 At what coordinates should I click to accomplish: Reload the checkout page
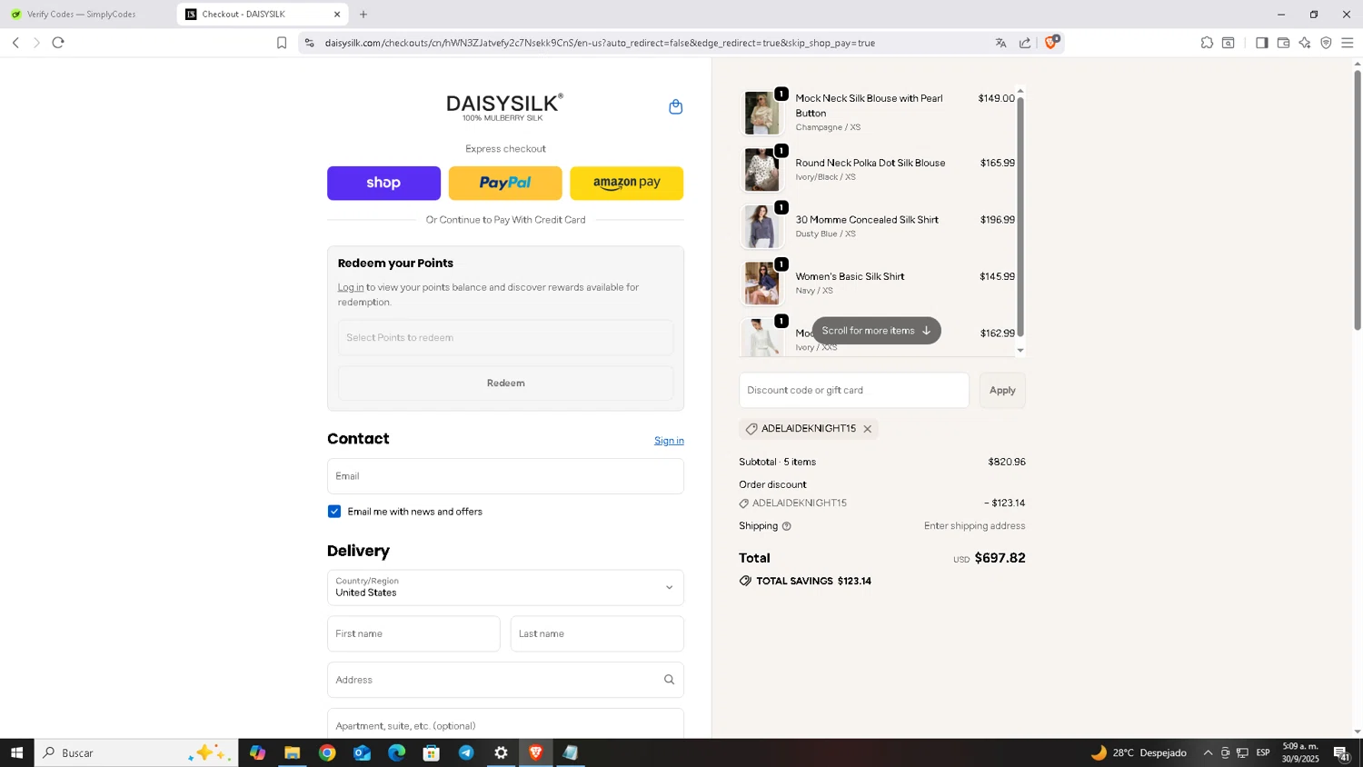[x=58, y=43]
